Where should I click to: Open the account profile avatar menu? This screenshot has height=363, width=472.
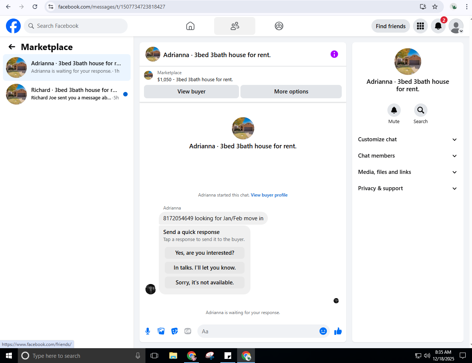pos(456,26)
